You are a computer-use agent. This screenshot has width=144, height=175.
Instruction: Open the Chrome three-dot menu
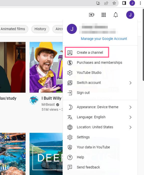click(x=140, y=3)
